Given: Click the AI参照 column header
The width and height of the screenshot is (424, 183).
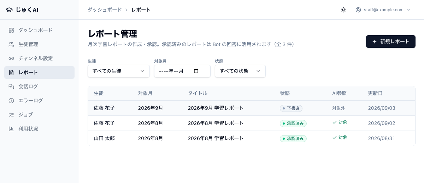Looking at the screenshot, I should coord(339,93).
